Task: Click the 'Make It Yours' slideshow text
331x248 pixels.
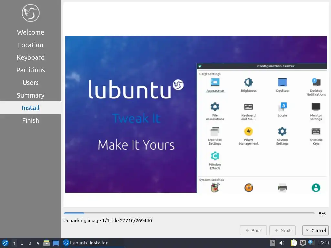Action: click(136, 145)
